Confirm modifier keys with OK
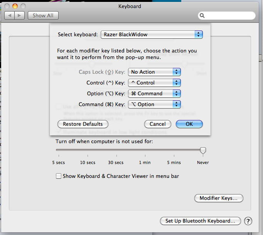The width and height of the screenshot is (263, 235). 189,124
